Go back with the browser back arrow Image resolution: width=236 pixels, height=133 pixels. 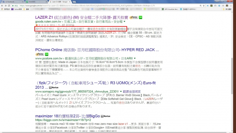(x=2, y=6)
